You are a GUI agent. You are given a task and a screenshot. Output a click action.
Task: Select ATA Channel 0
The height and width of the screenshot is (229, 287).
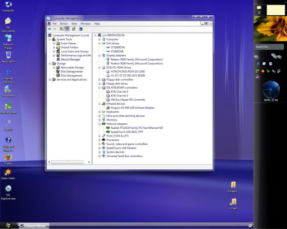click(119, 92)
